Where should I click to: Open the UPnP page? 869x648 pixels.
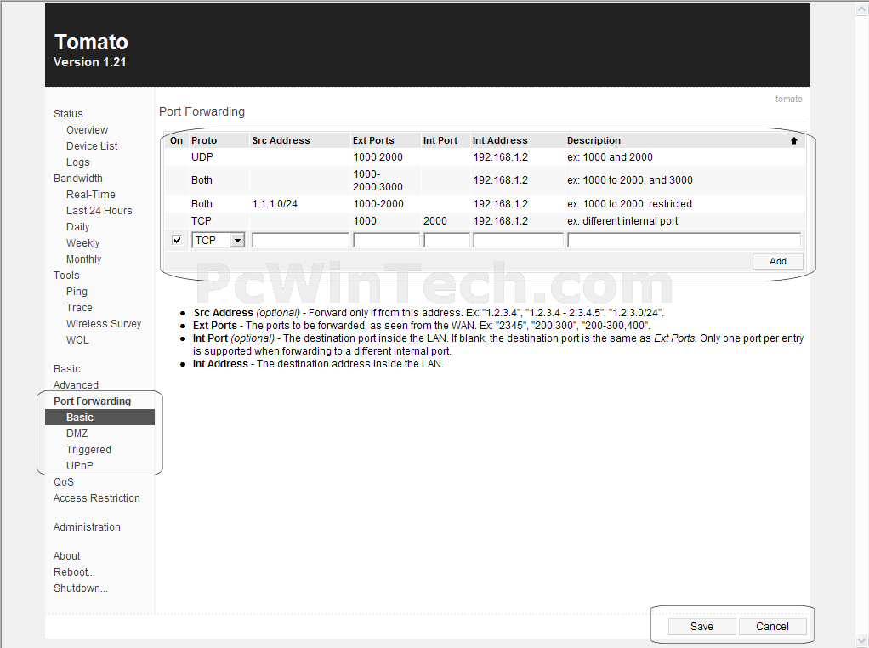point(80,466)
